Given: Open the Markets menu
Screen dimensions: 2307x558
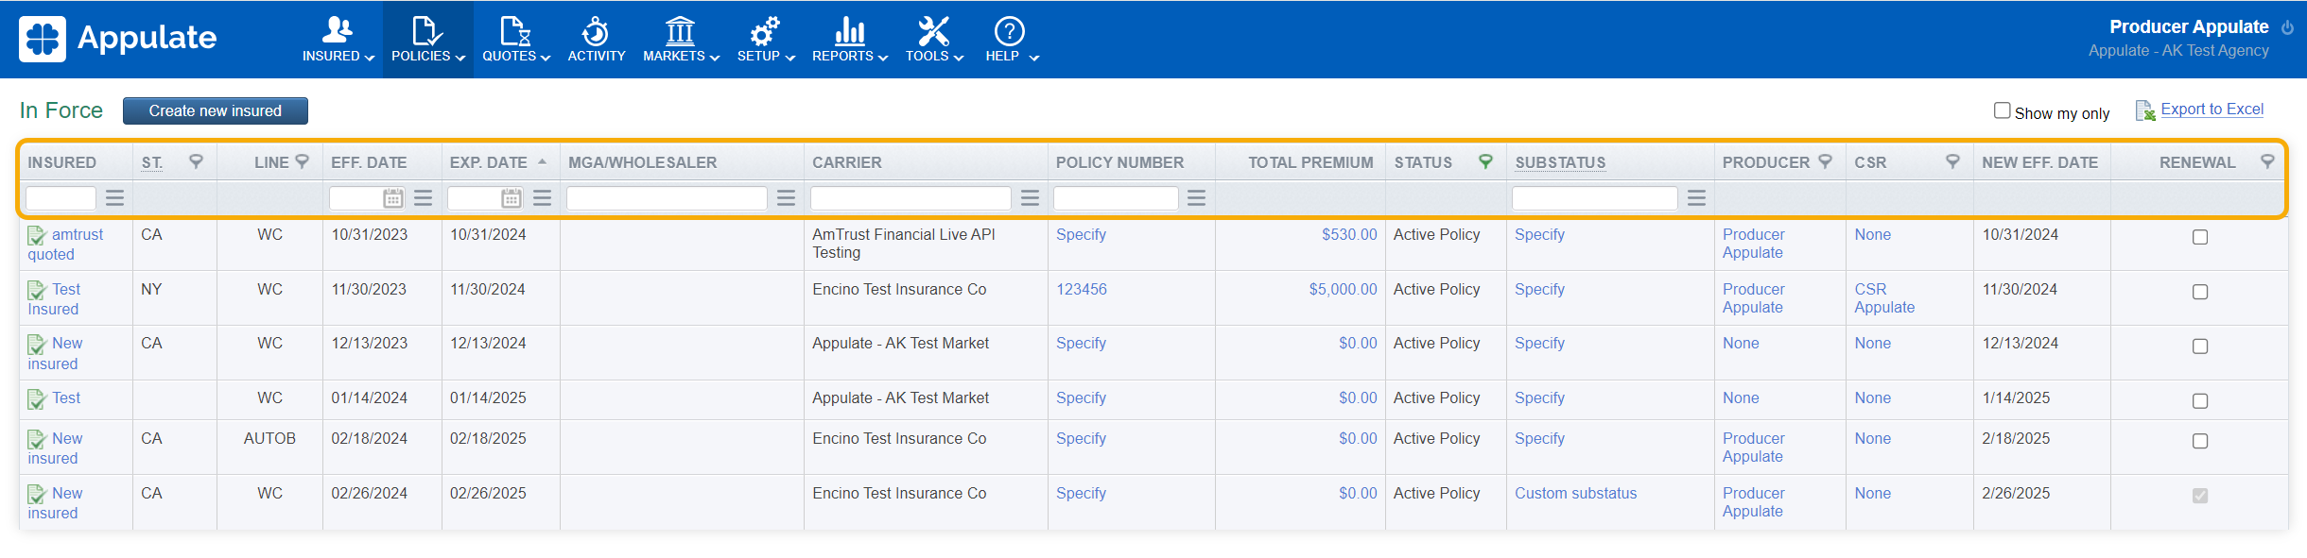Looking at the screenshot, I should click(x=681, y=40).
